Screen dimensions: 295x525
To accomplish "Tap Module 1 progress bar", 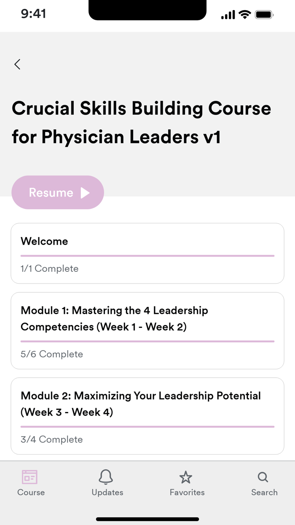I will click(x=147, y=341).
